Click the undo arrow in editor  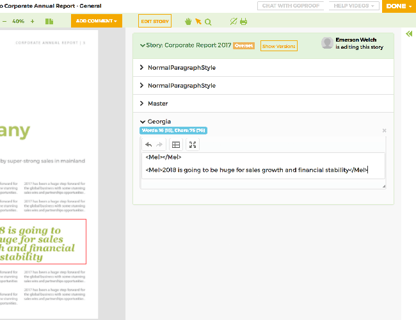pyautogui.click(x=148, y=145)
